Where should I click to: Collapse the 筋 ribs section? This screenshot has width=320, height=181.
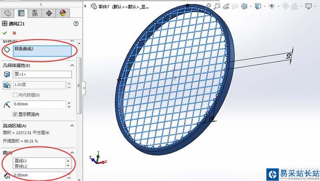tap(72, 153)
